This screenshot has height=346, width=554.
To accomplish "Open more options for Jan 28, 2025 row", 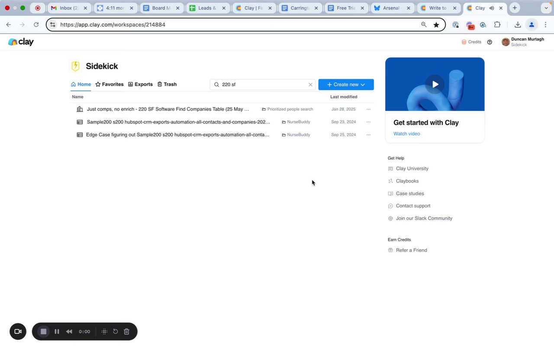I will pyautogui.click(x=369, y=109).
